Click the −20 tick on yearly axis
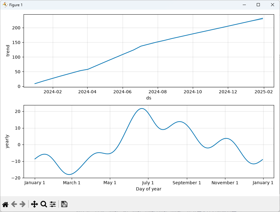Screen dimensions: 280x212 [x=16, y=178]
